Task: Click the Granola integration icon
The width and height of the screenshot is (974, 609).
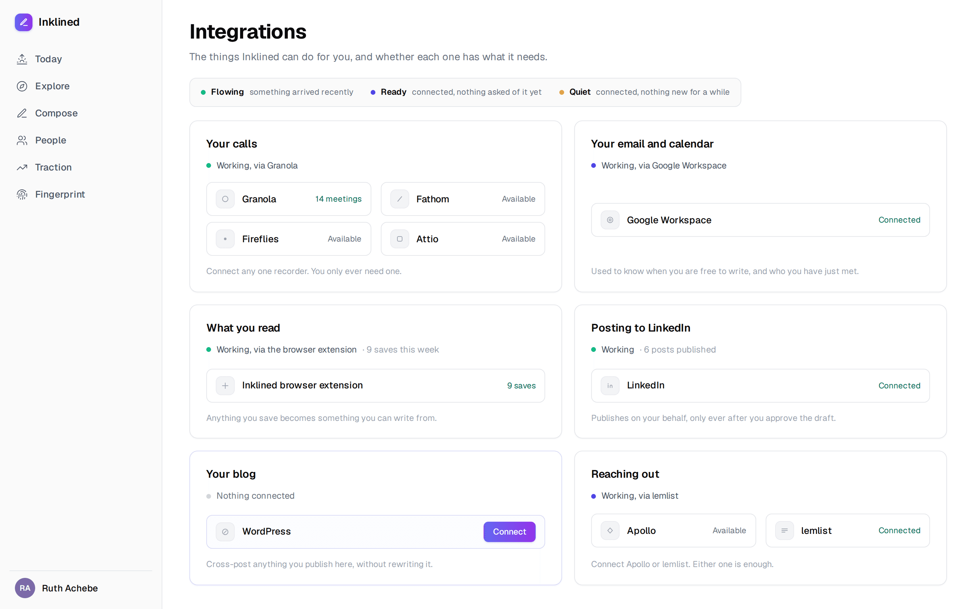Action: (x=225, y=199)
